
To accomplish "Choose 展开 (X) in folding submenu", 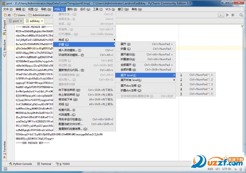I will coord(145,44).
